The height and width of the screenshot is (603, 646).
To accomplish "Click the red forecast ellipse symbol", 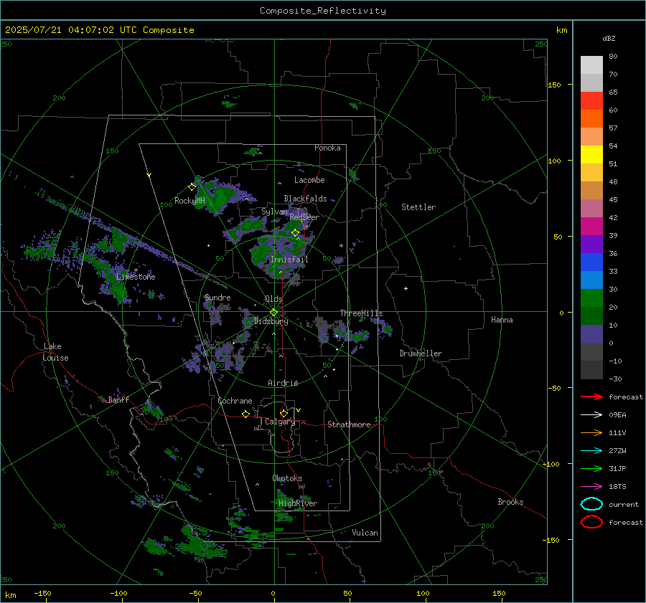I will 591,522.
